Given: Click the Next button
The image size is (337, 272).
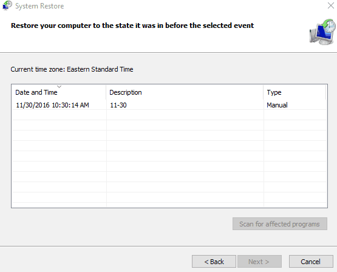Looking at the screenshot, I should (259, 262).
